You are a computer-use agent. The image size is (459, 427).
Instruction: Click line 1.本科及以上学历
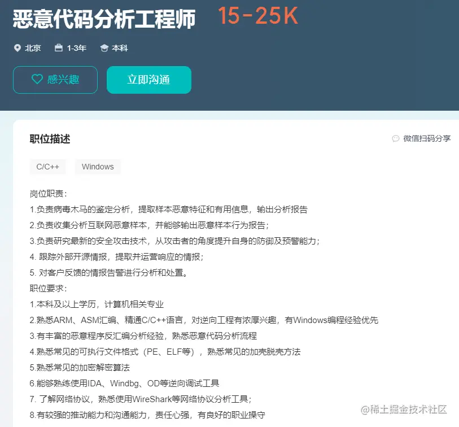click(97, 304)
